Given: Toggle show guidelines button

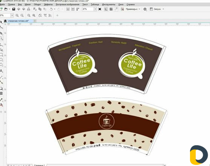Looking at the screenshot, I should click(116, 9).
